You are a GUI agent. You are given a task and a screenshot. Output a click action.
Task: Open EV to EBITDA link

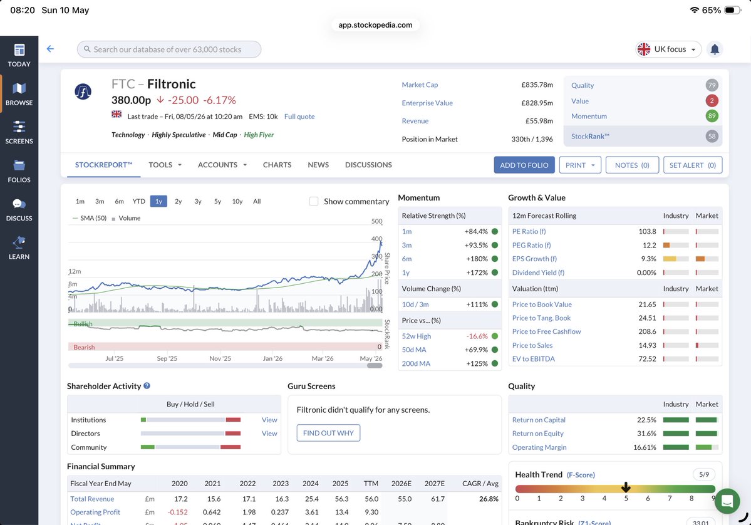[534, 359]
